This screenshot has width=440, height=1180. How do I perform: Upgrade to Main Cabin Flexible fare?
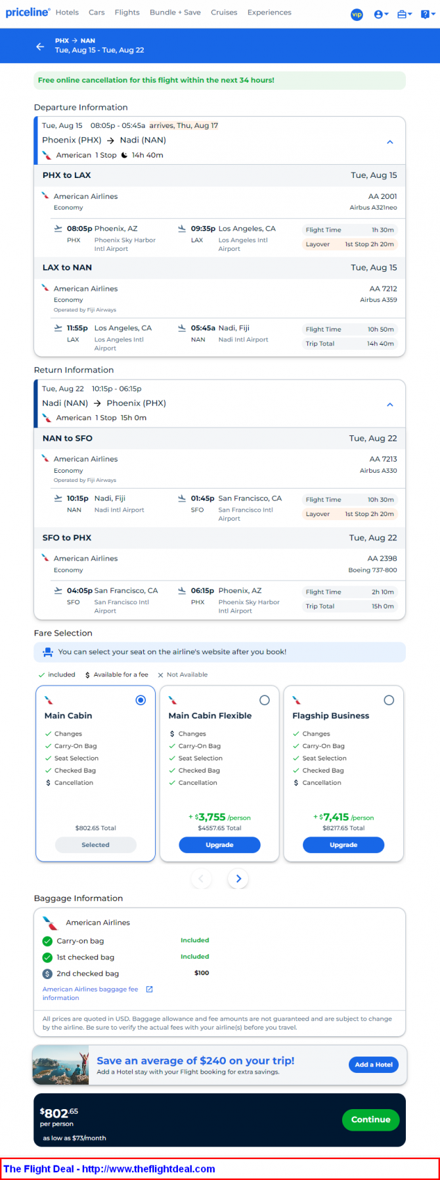219,845
